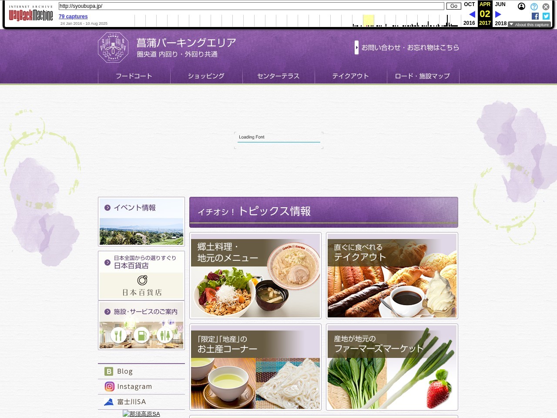This screenshot has width=557, height=418.
Task: Close the Wayback toolbar with X icon
Action: [546, 7]
